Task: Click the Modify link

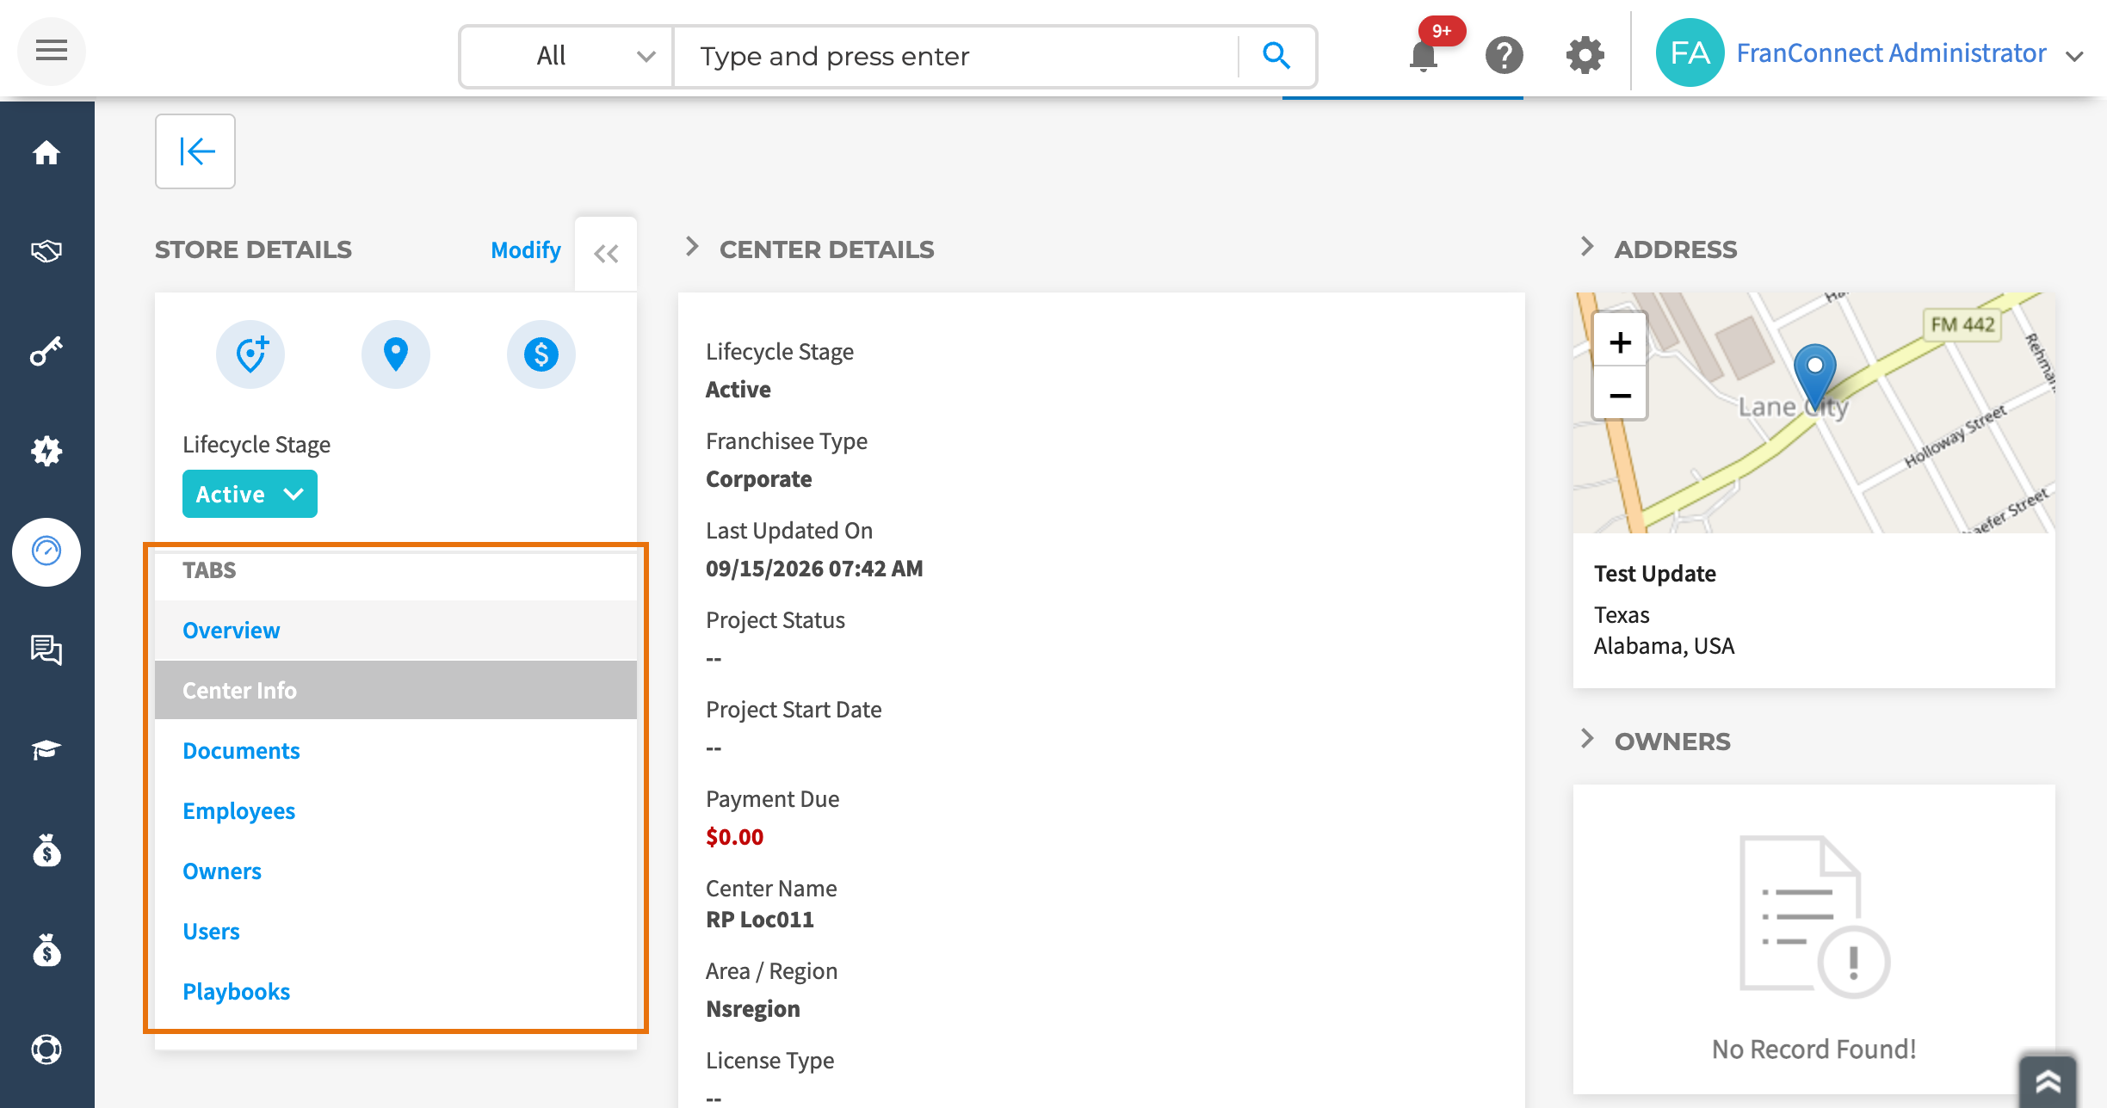Action: tap(526, 249)
